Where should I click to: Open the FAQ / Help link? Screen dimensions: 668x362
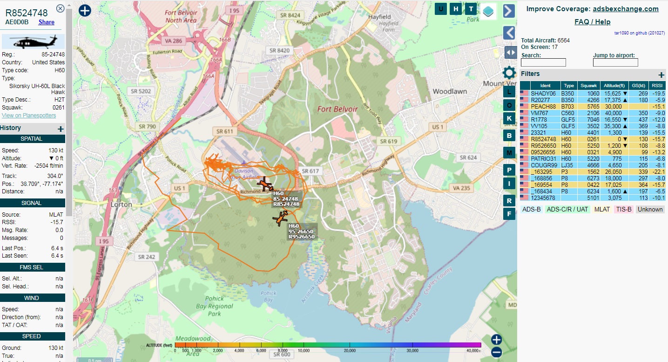point(593,22)
